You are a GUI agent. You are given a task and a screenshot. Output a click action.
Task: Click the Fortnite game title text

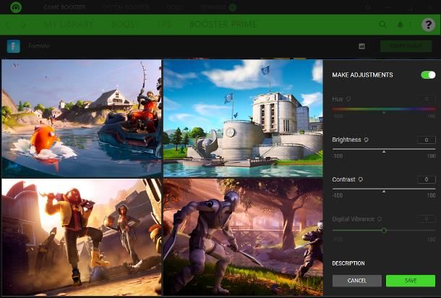point(39,46)
